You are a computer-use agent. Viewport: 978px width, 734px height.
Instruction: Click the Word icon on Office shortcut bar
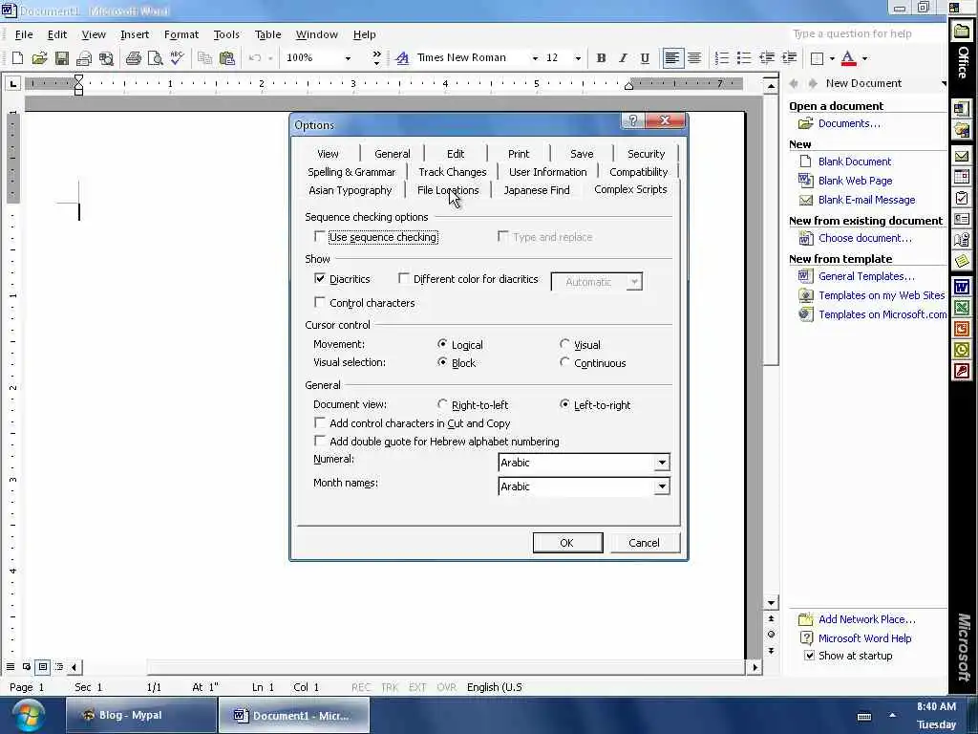point(961,288)
